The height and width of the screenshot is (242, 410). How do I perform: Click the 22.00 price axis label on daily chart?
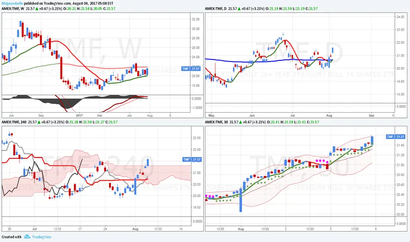click(x=400, y=42)
